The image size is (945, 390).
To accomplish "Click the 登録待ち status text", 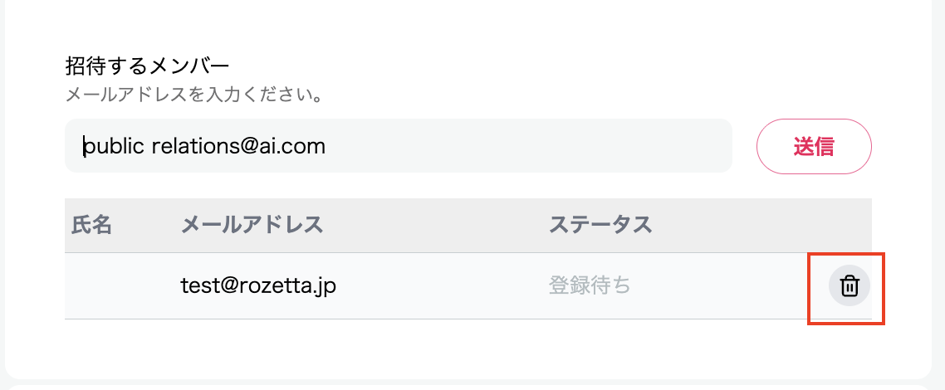I will pyautogui.click(x=590, y=286).
